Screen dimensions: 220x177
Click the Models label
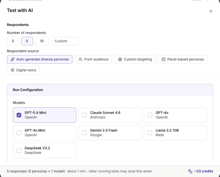point(19,103)
